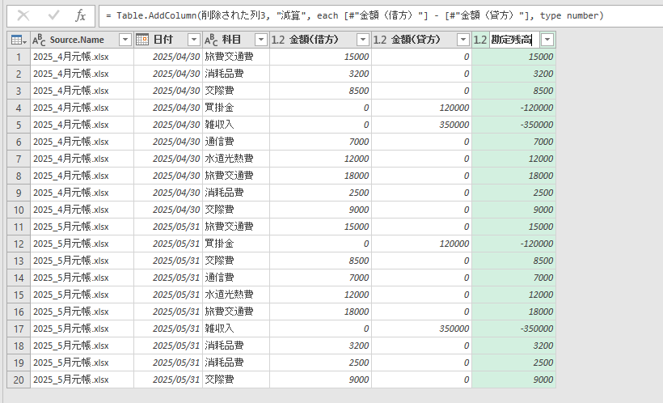Click the confirm checkmark in formula bar
The height and width of the screenshot is (403, 663).
(53, 15)
